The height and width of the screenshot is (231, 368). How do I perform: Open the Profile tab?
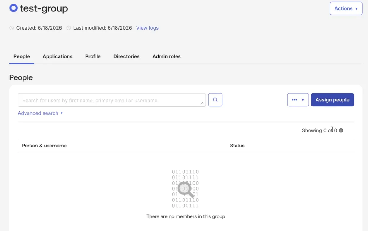tap(93, 56)
